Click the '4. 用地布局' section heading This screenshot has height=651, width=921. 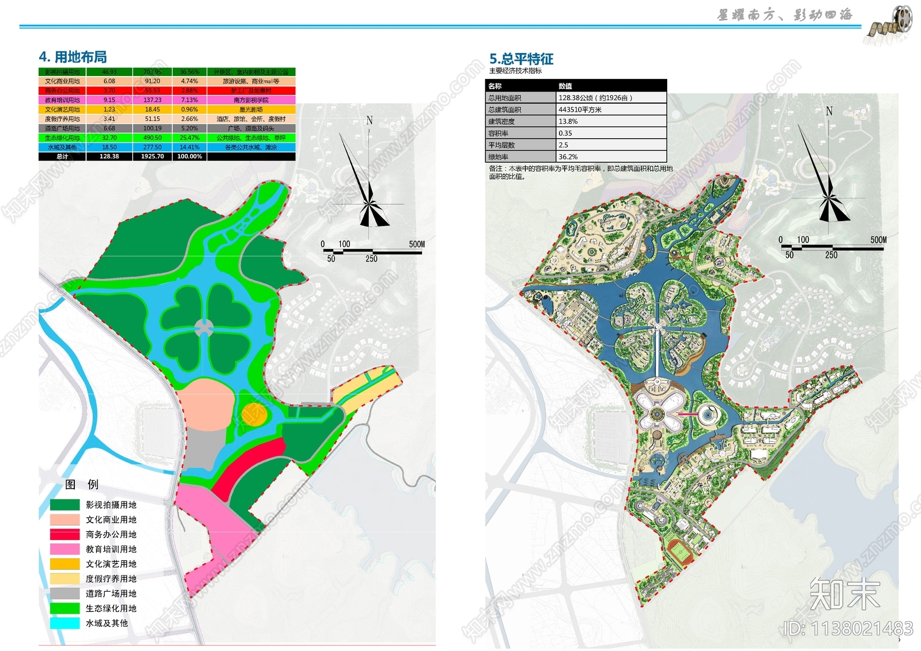[73, 57]
